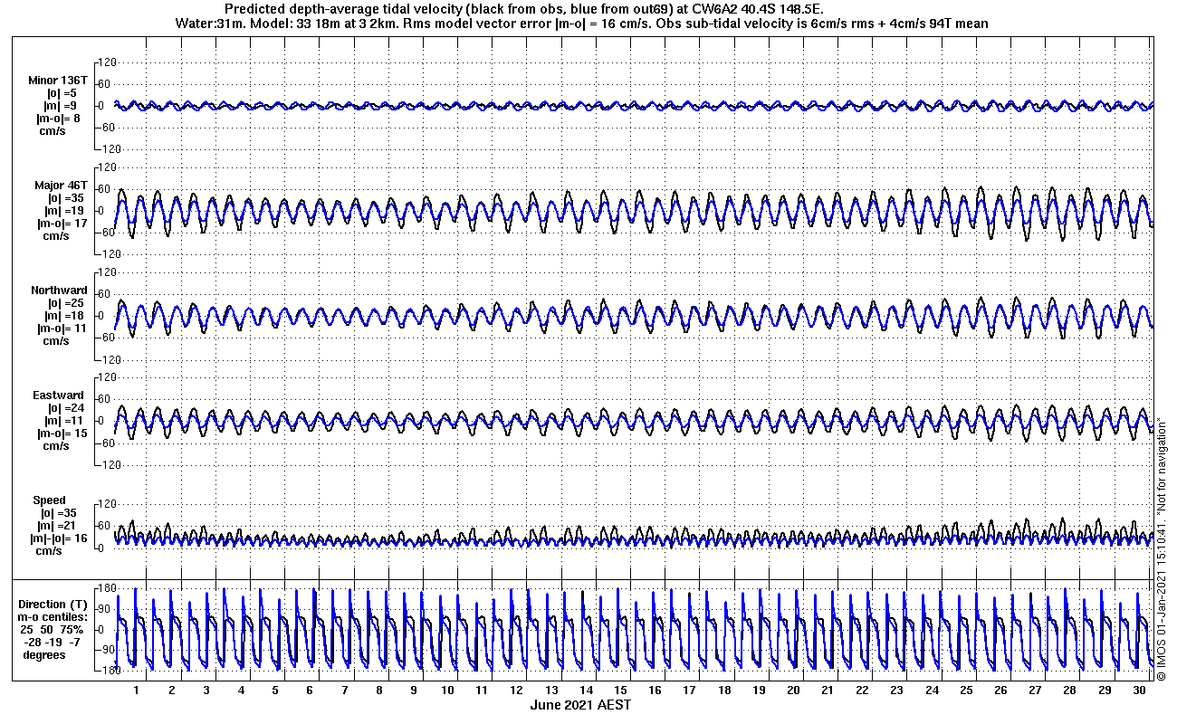Click day "13" on the date axis
Image resolution: width=1177 pixels, height=724 pixels.
tap(552, 690)
